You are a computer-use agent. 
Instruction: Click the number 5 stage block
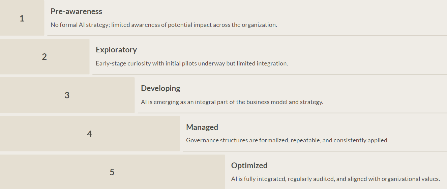coord(112,172)
